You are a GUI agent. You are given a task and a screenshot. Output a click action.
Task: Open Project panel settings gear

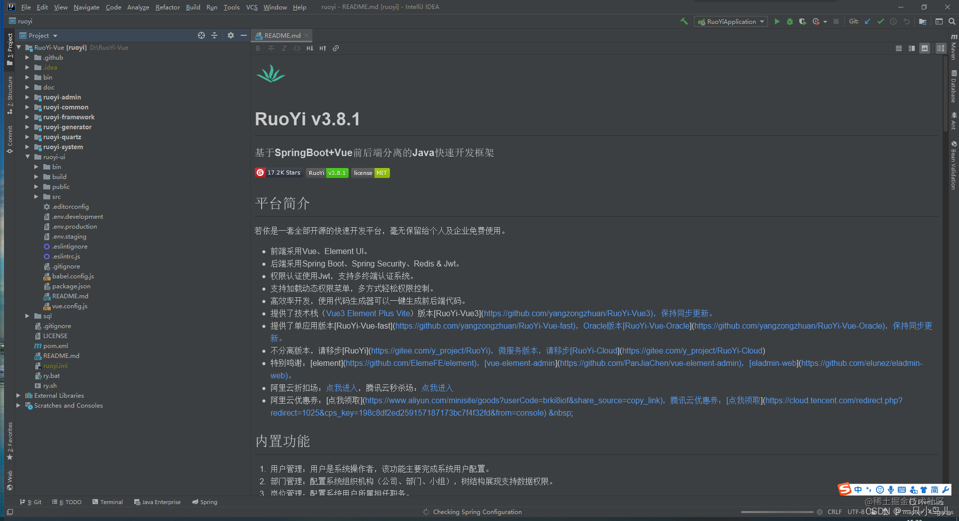[x=231, y=35]
